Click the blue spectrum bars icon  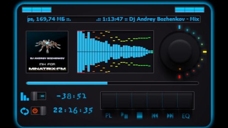point(25,96)
